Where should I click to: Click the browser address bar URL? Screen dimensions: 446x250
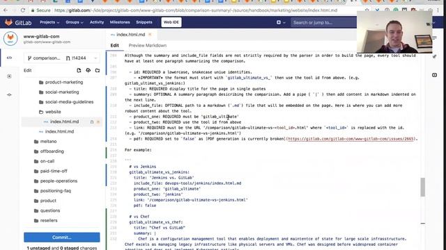(196, 10)
